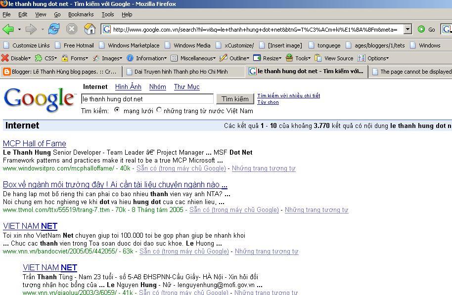Open the ages/bloggers/1/tets bookmark
The image size is (452, 295).
tap(375, 45)
